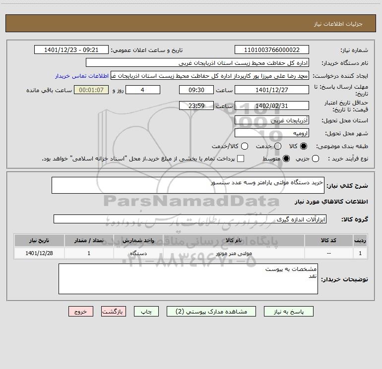This screenshot has width=382, height=369.
Task: Select the کالا/خدمت radio button
Action: [245, 146]
